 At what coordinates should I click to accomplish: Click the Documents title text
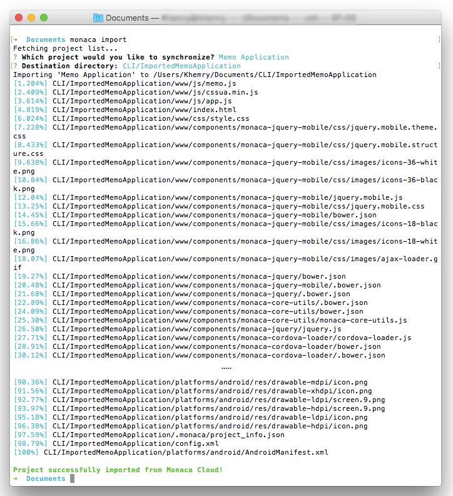point(127,18)
